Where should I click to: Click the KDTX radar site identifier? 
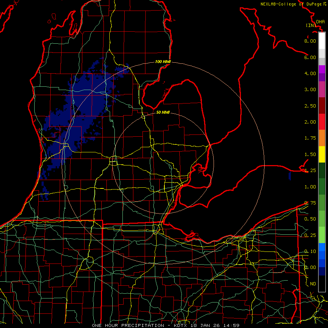pyautogui.click(x=181, y=325)
